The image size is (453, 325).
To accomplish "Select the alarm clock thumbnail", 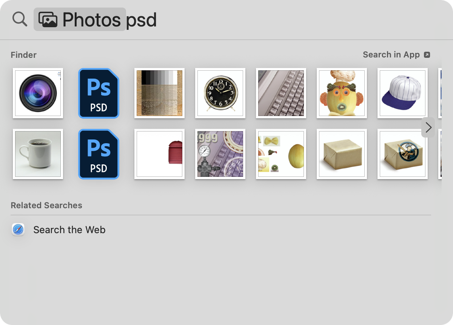I will click(220, 93).
